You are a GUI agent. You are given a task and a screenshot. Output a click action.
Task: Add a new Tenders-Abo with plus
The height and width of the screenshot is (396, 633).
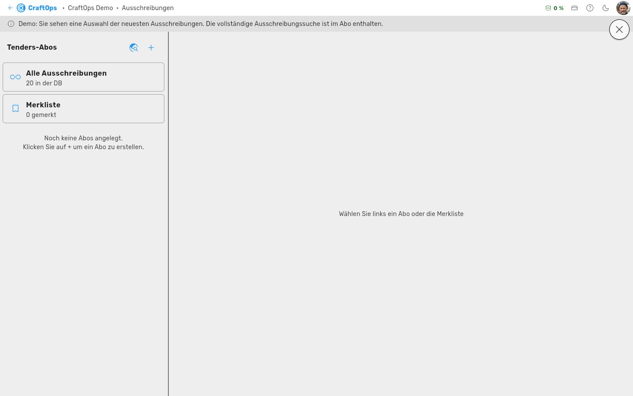[x=151, y=48]
